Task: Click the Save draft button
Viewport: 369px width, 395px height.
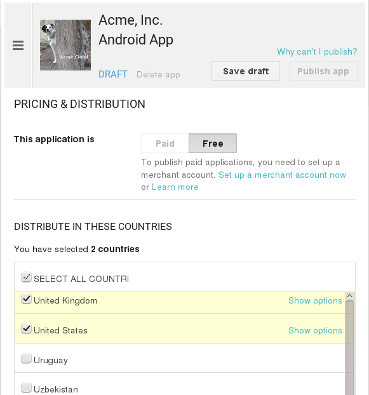Action: [x=246, y=71]
